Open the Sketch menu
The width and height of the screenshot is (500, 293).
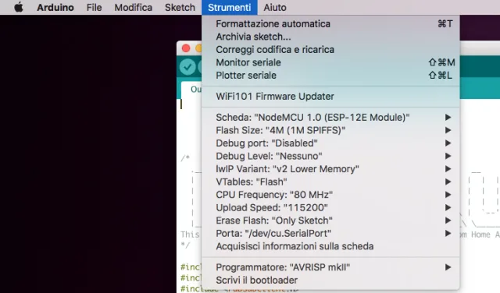point(180,7)
